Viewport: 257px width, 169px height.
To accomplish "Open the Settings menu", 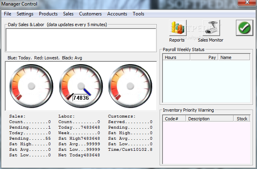I will point(25,14).
